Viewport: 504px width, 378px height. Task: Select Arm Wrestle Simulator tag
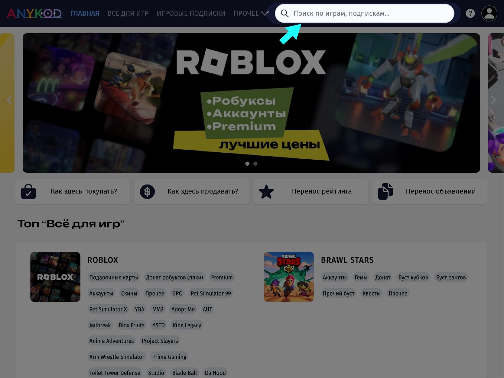tap(117, 357)
